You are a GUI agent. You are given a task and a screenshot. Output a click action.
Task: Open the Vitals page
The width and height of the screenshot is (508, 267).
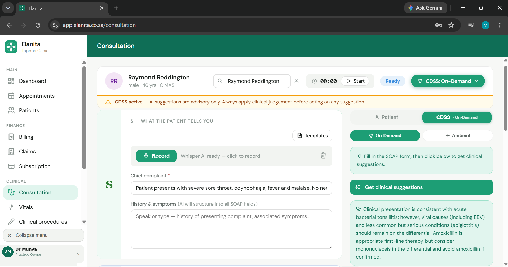pos(41,207)
